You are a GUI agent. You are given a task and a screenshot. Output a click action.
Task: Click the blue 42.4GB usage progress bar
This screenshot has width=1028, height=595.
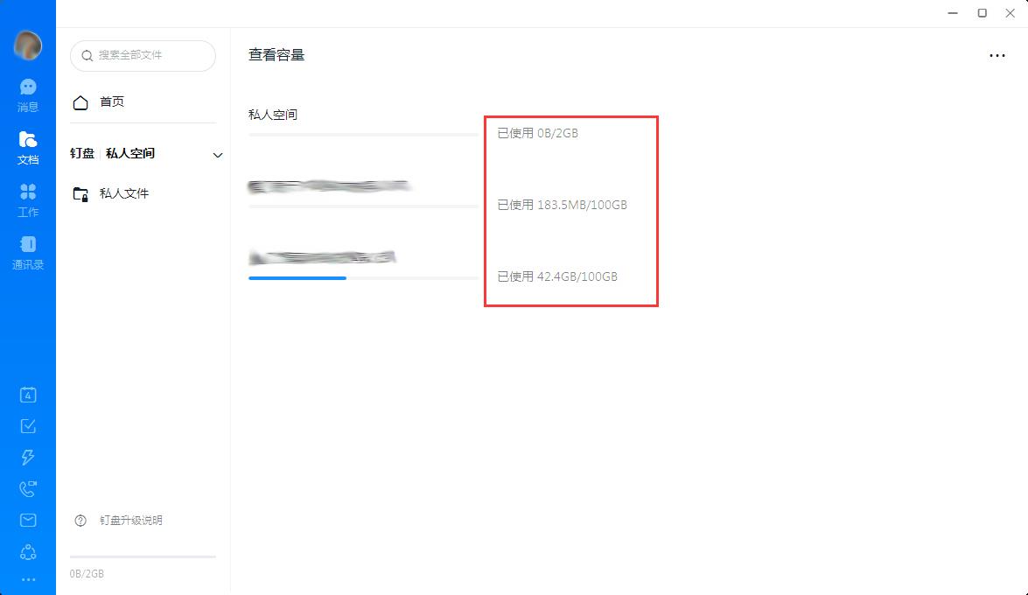tap(297, 278)
